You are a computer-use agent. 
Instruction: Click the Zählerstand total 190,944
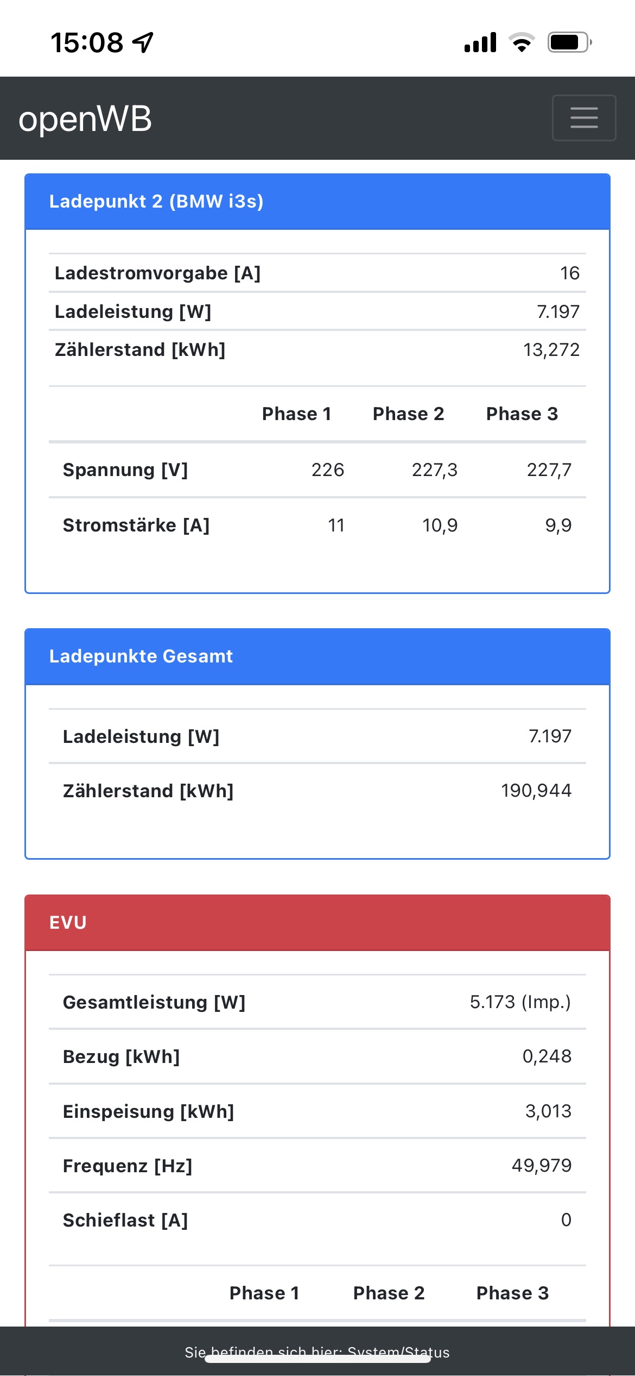[536, 791]
